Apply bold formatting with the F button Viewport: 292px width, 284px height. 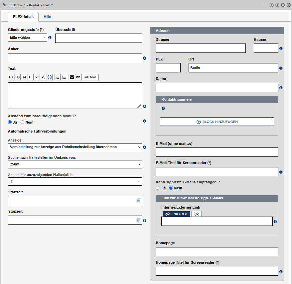click(x=30, y=77)
